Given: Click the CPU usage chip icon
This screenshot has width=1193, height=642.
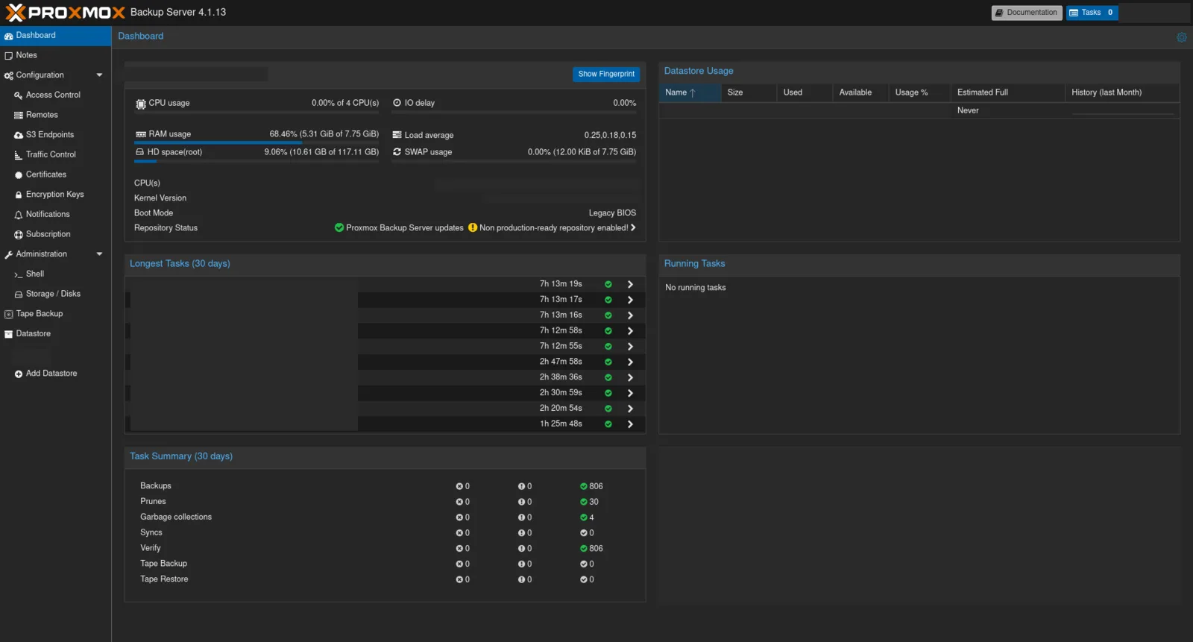Looking at the screenshot, I should [141, 104].
